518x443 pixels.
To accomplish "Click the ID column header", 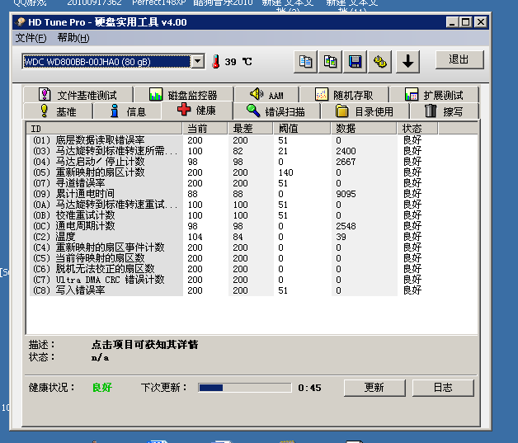I will point(104,128).
